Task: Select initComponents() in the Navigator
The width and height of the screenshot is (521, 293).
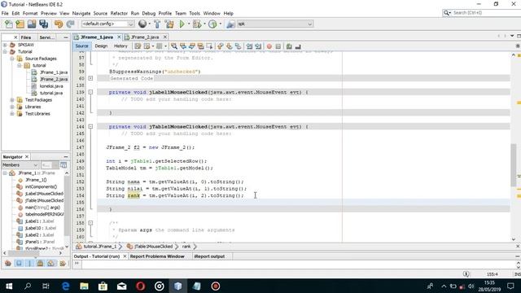Action: pos(41,186)
